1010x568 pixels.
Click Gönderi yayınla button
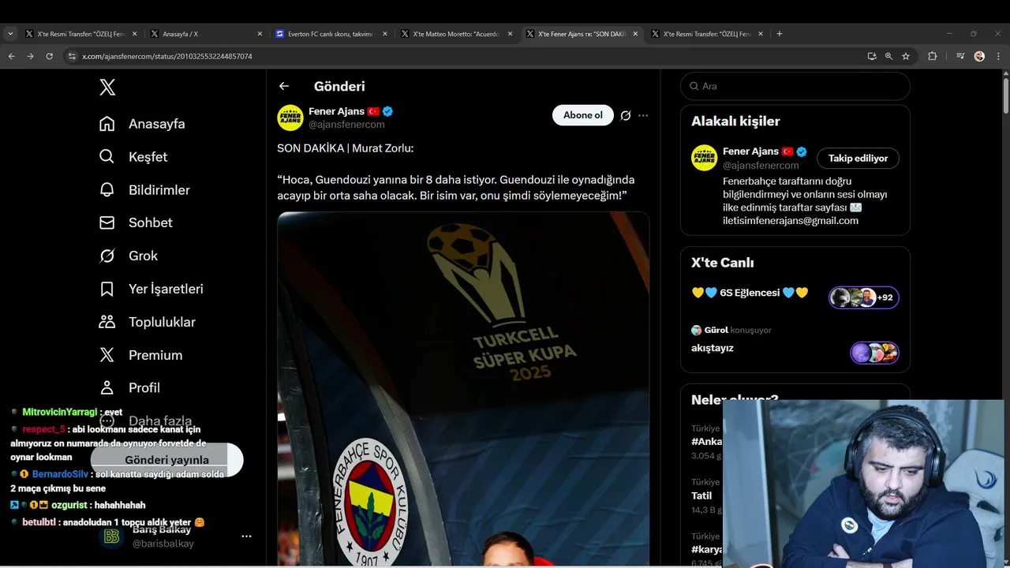[x=166, y=460]
